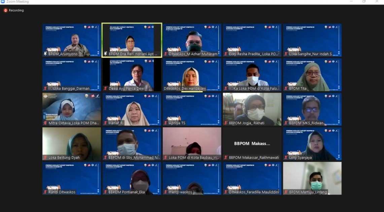Click the pin icon beside BPOM Dra Reri Indriani
This screenshot has width=384, height=212.
click(106, 54)
